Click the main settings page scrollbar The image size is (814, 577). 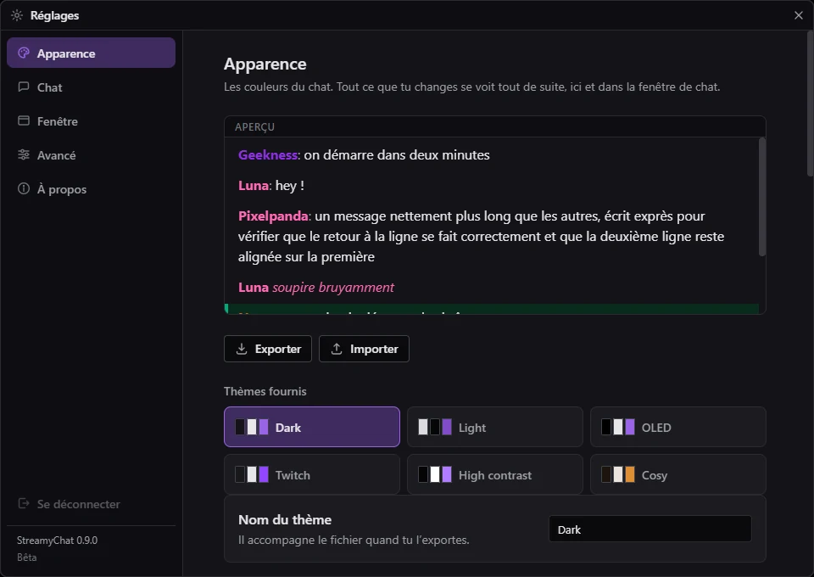[811, 104]
